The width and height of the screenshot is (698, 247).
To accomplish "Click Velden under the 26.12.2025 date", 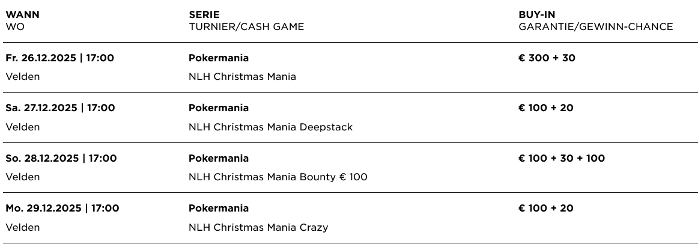I will click(x=23, y=76).
